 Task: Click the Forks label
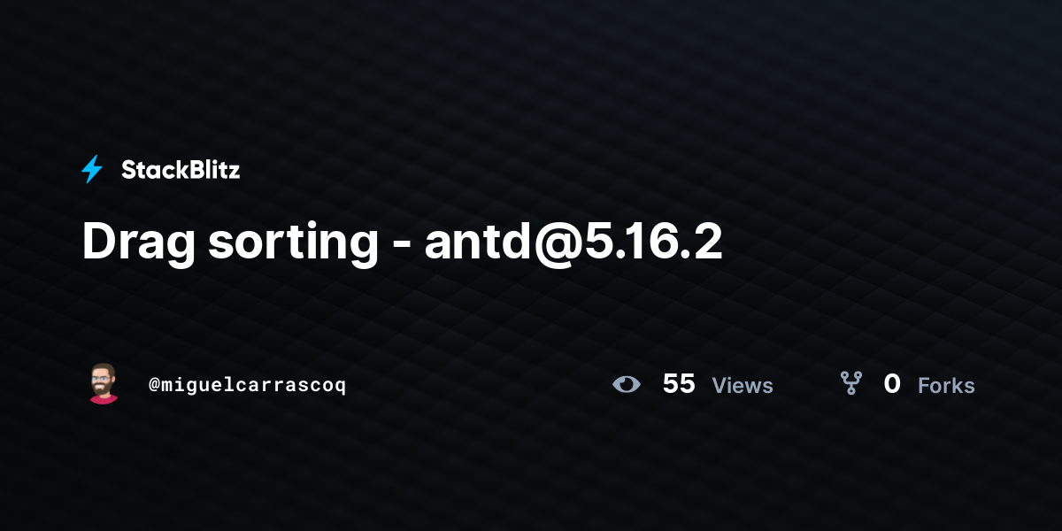(946, 386)
